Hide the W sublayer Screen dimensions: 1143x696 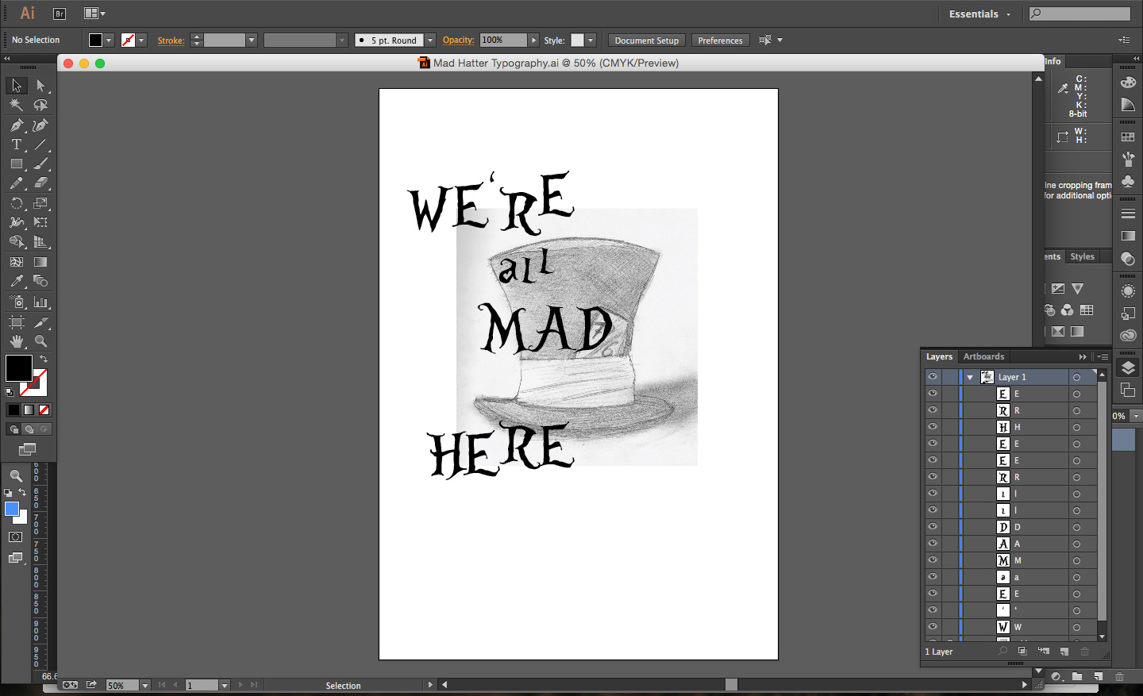click(933, 627)
